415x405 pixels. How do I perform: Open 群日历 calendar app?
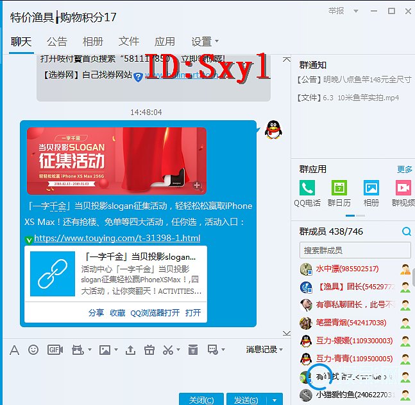point(339,188)
